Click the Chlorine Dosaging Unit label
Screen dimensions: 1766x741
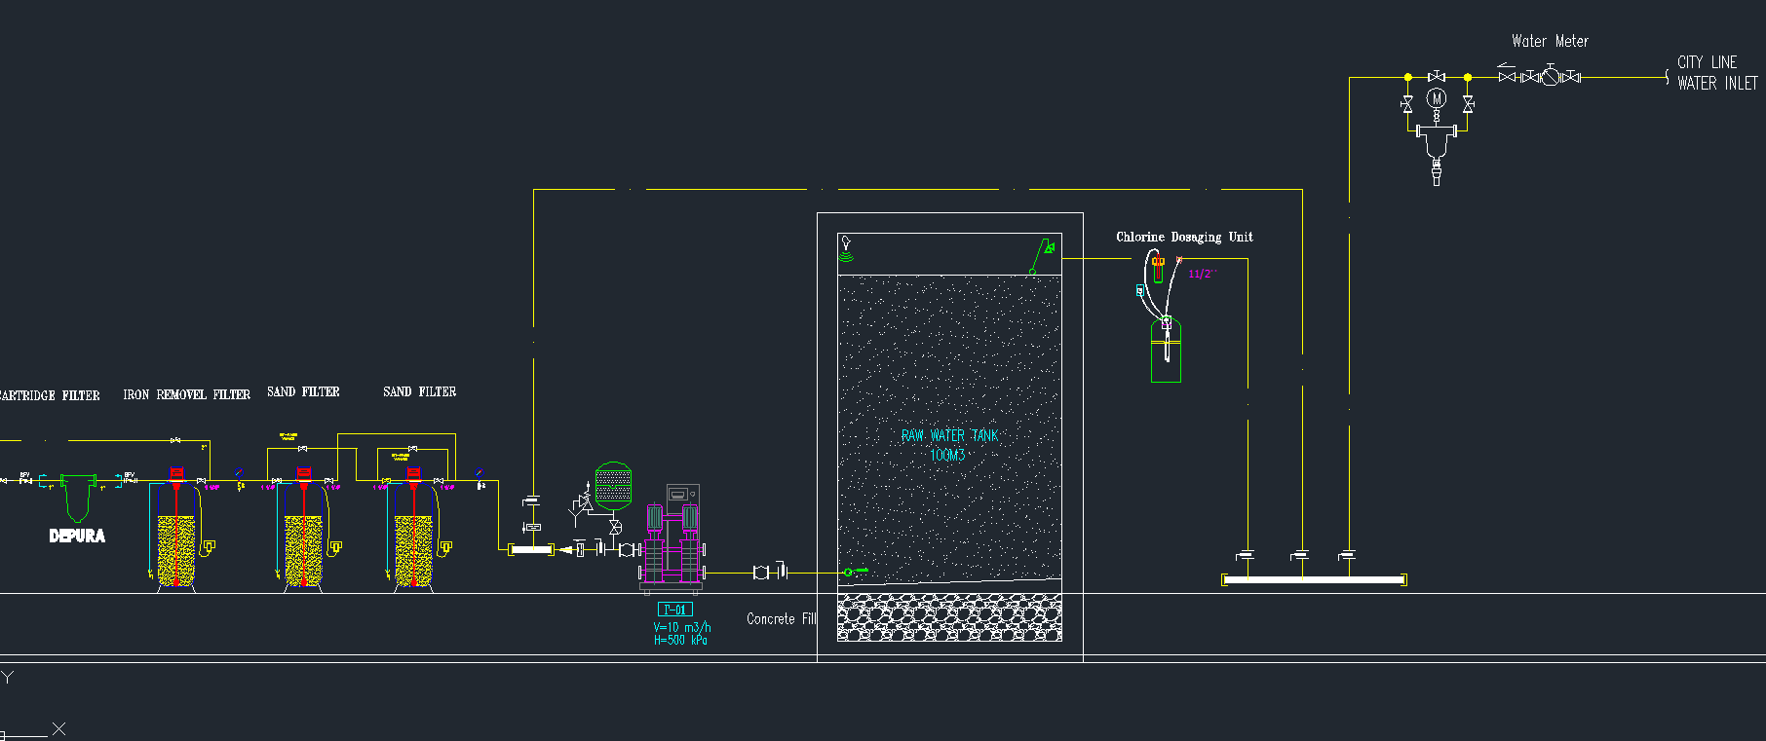click(1184, 237)
